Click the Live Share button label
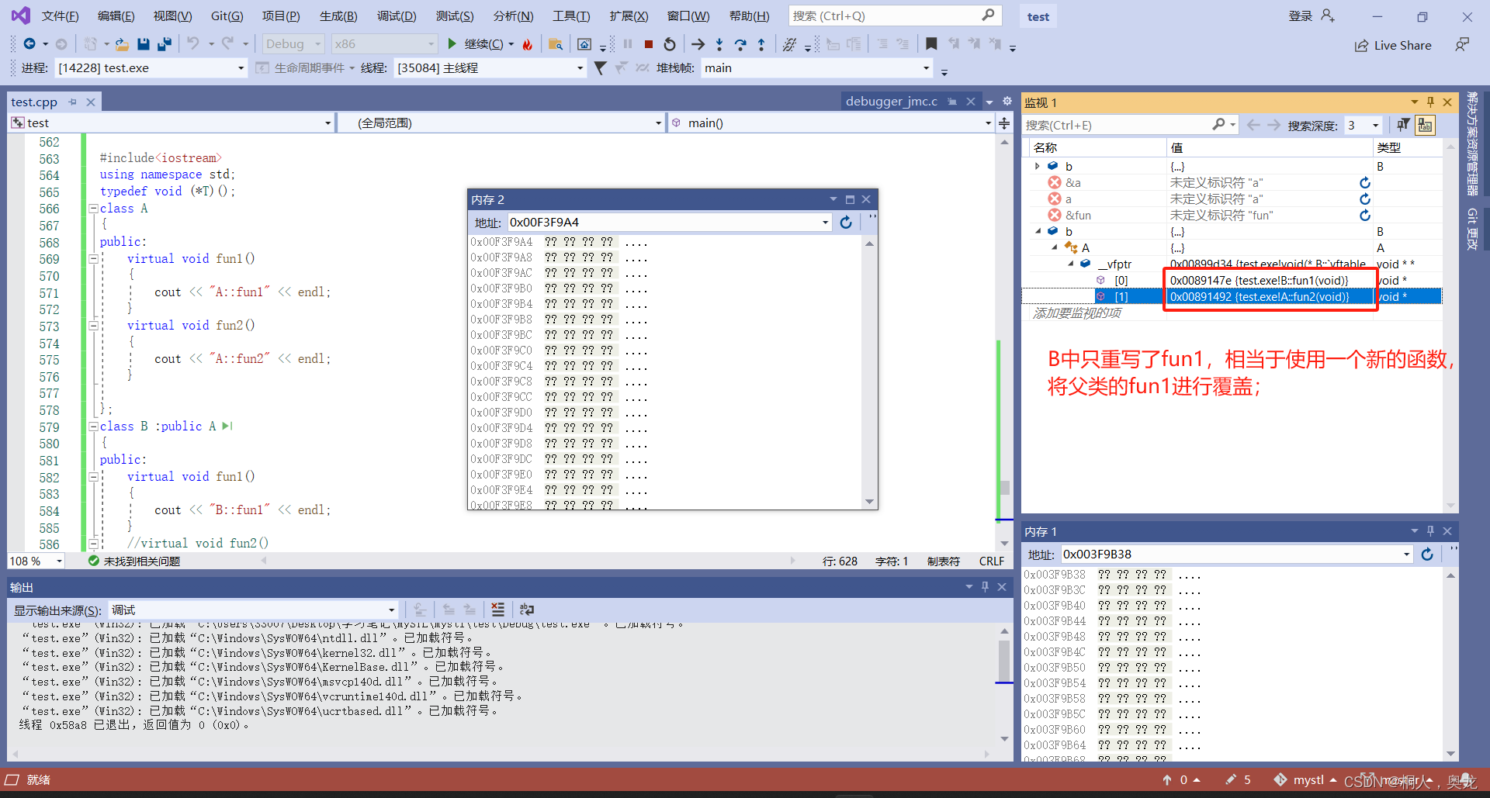The width and height of the screenshot is (1490, 798). [x=1402, y=46]
